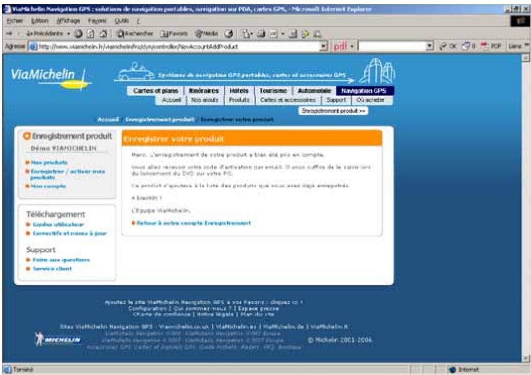
Task: Click the Print toolbar icon
Action: tap(261, 34)
